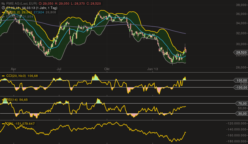248x144 pixels.
Task: Open the 07.03.12 - 06.03.13 date range label
Action: click(x=22, y=8)
